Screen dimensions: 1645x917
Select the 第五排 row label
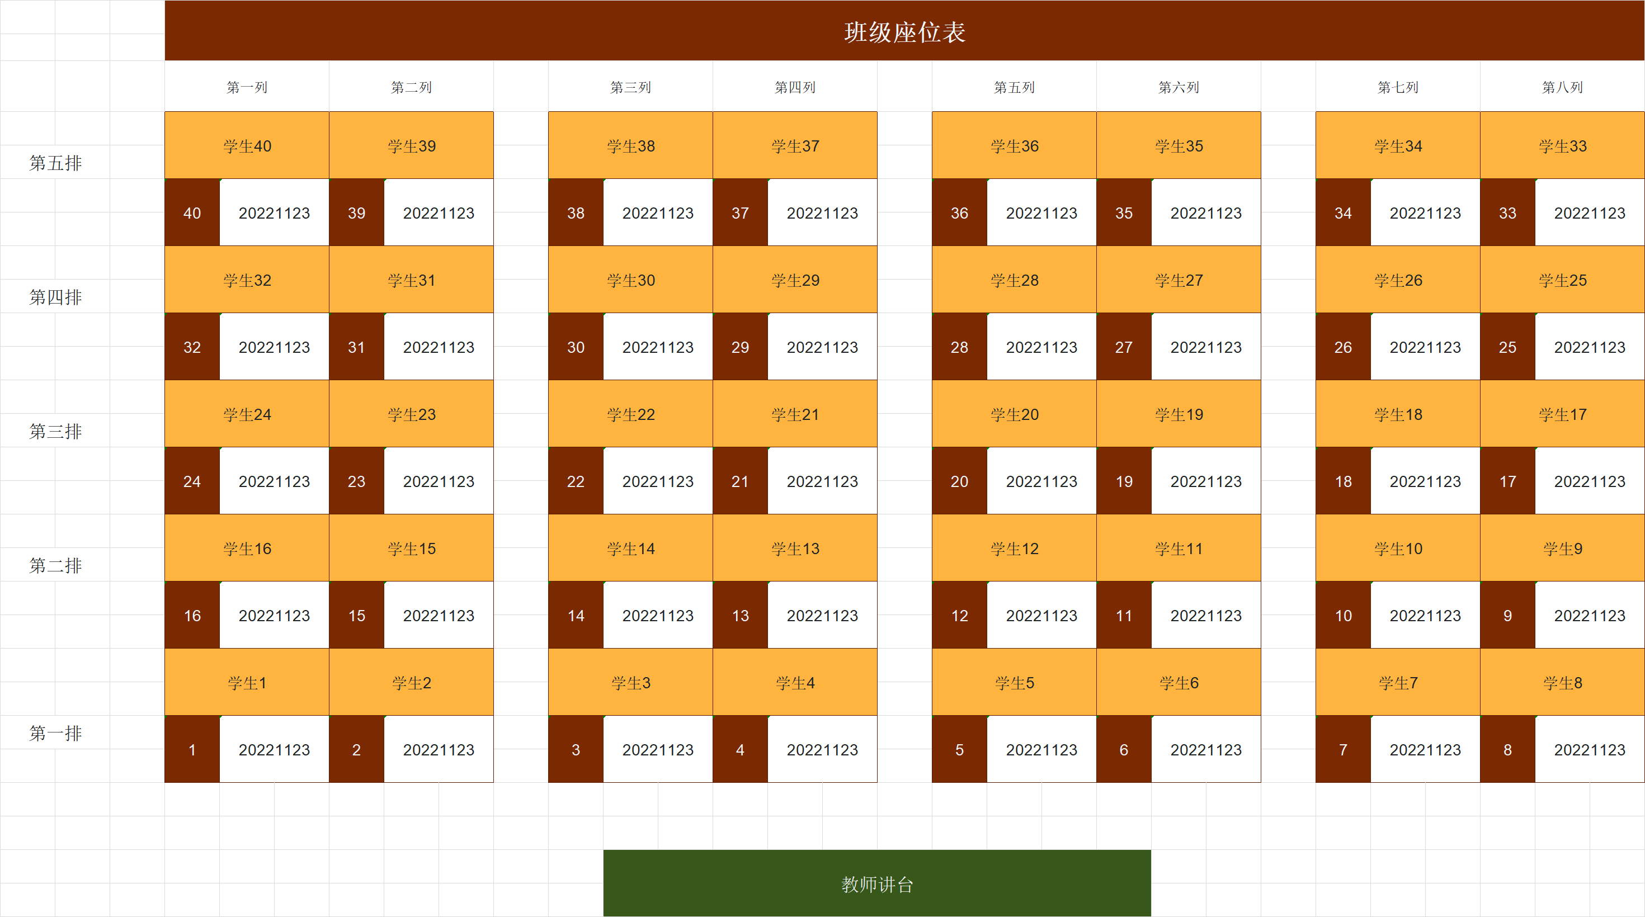55,163
